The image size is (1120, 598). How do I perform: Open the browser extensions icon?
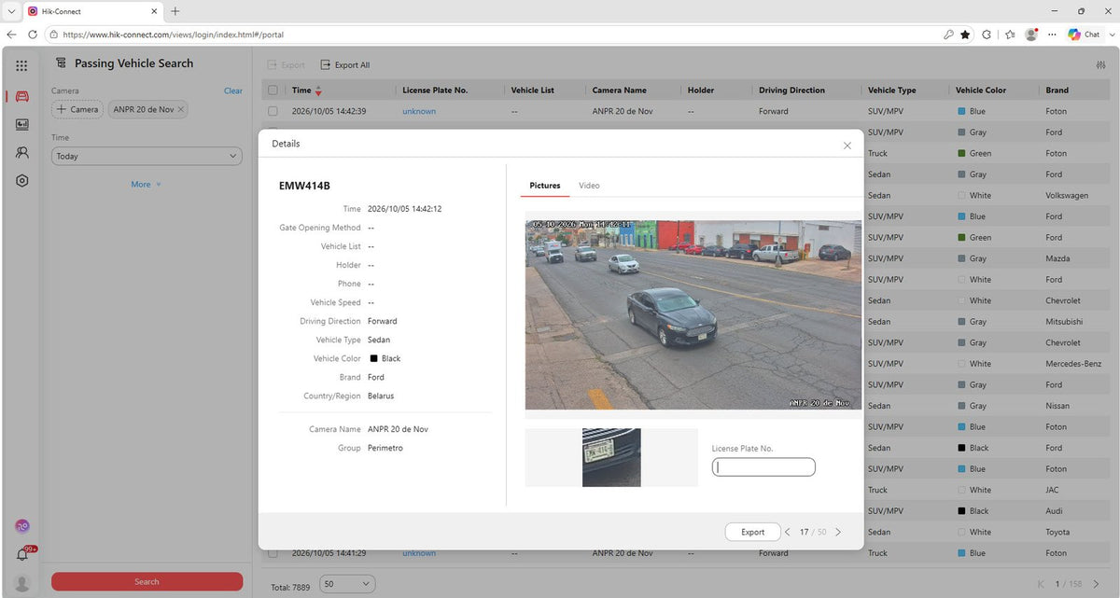click(x=987, y=35)
